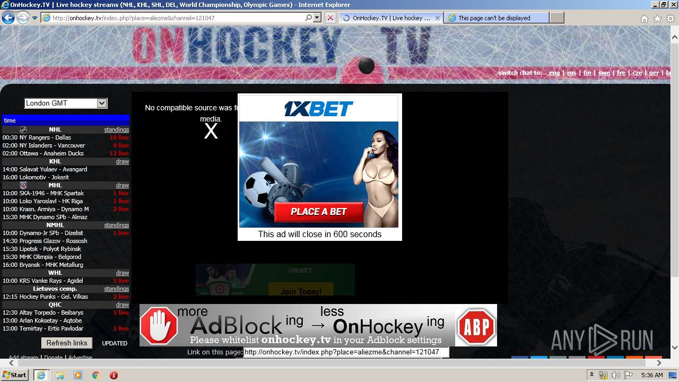Open NHL standings link
Viewport: 679px width, 382px height.
tap(116, 129)
